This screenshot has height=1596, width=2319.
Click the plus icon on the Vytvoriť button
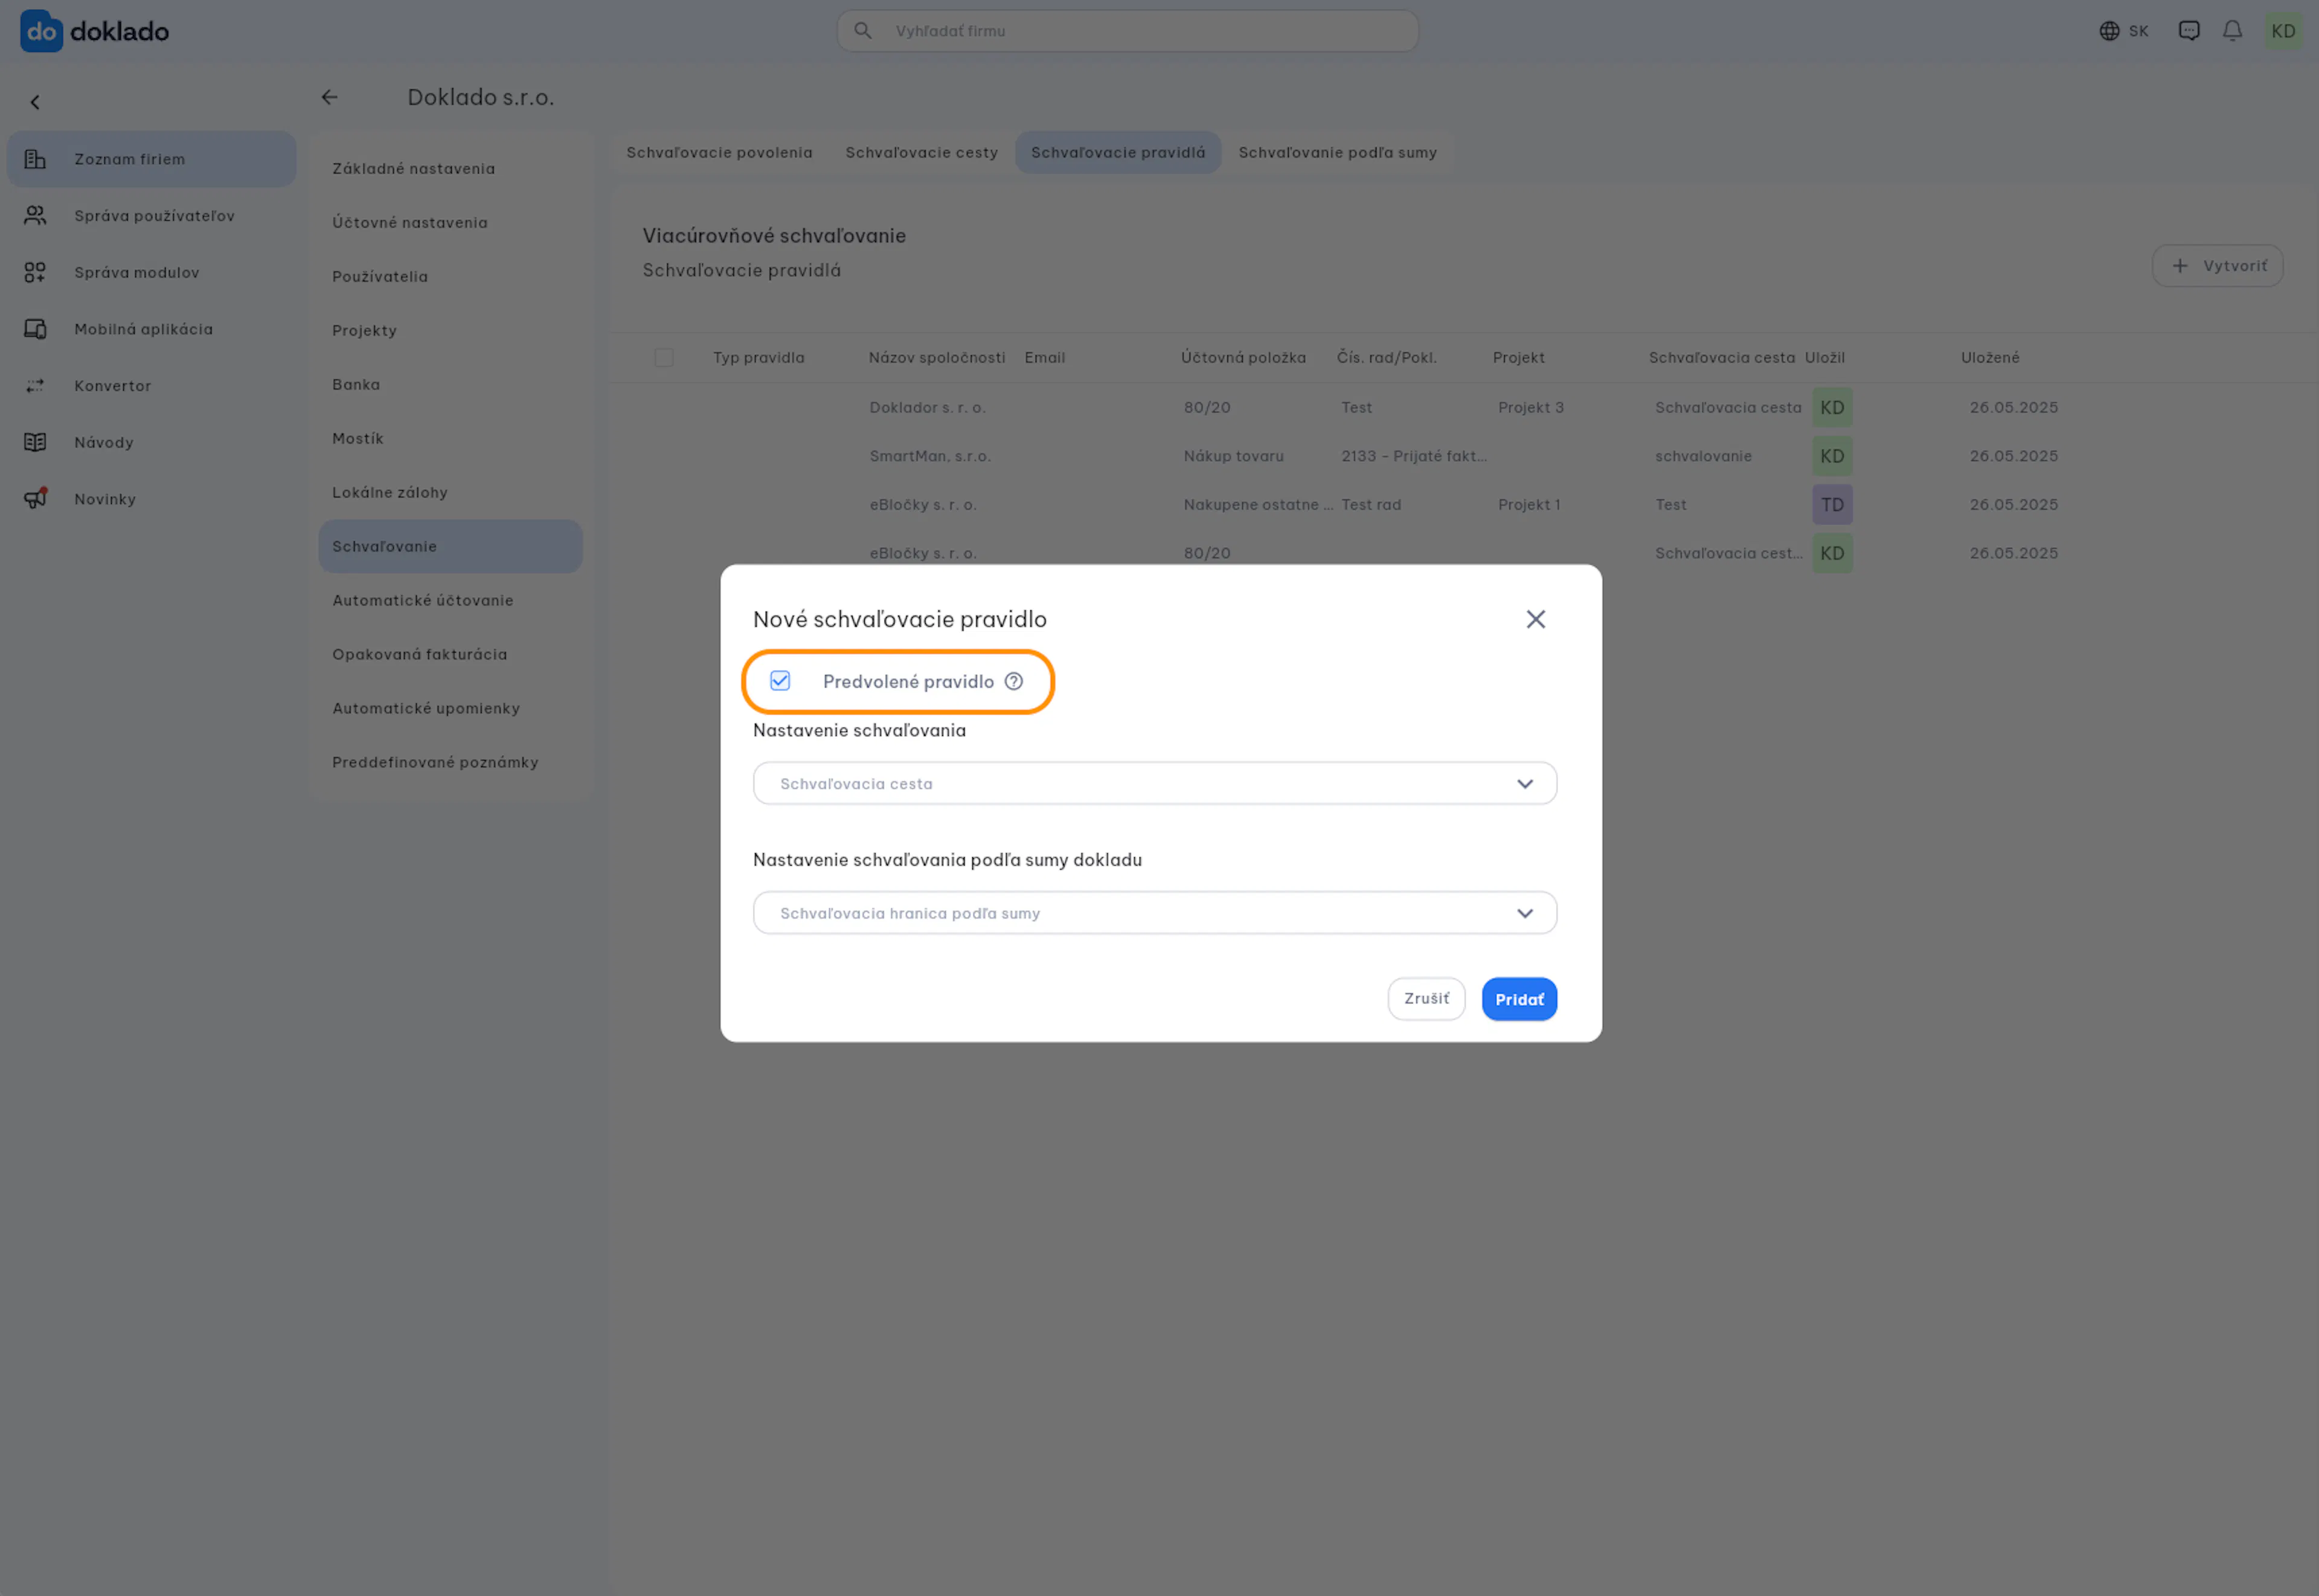[2179, 266]
